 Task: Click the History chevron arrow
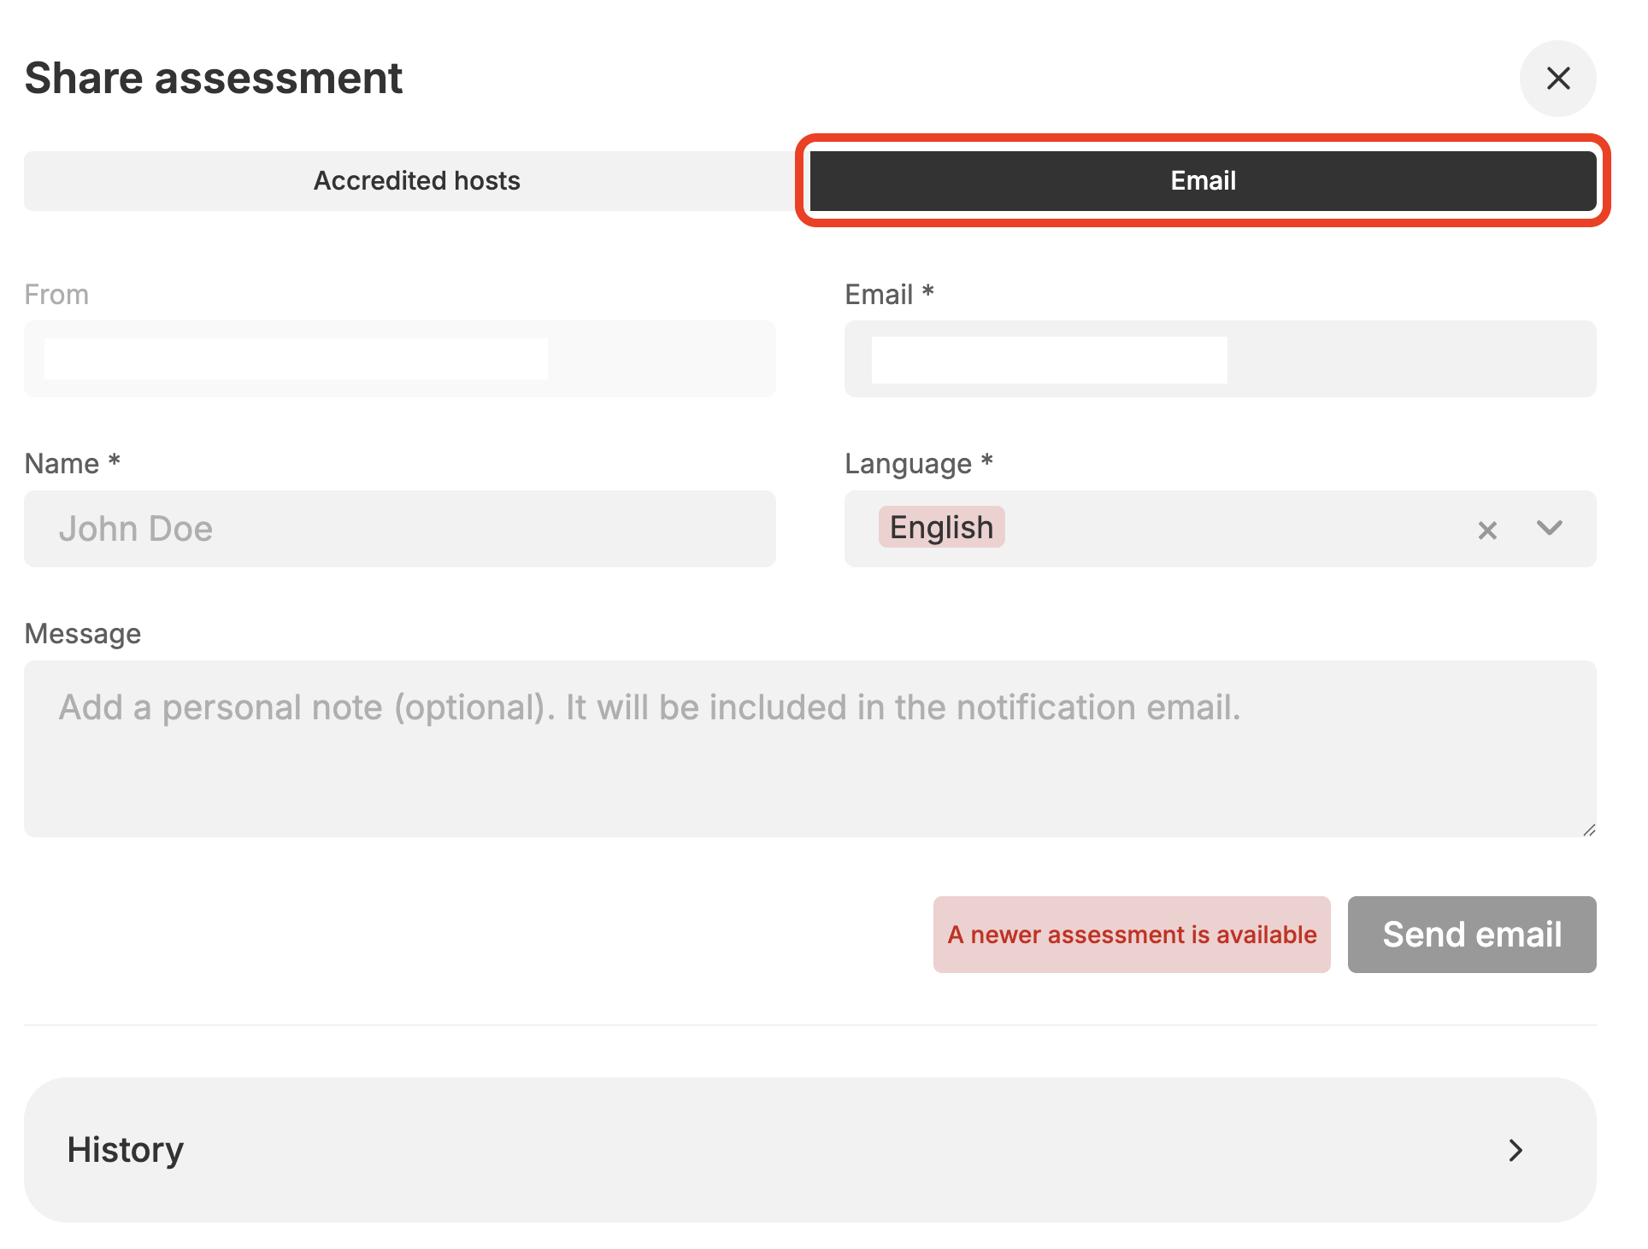[1516, 1150]
